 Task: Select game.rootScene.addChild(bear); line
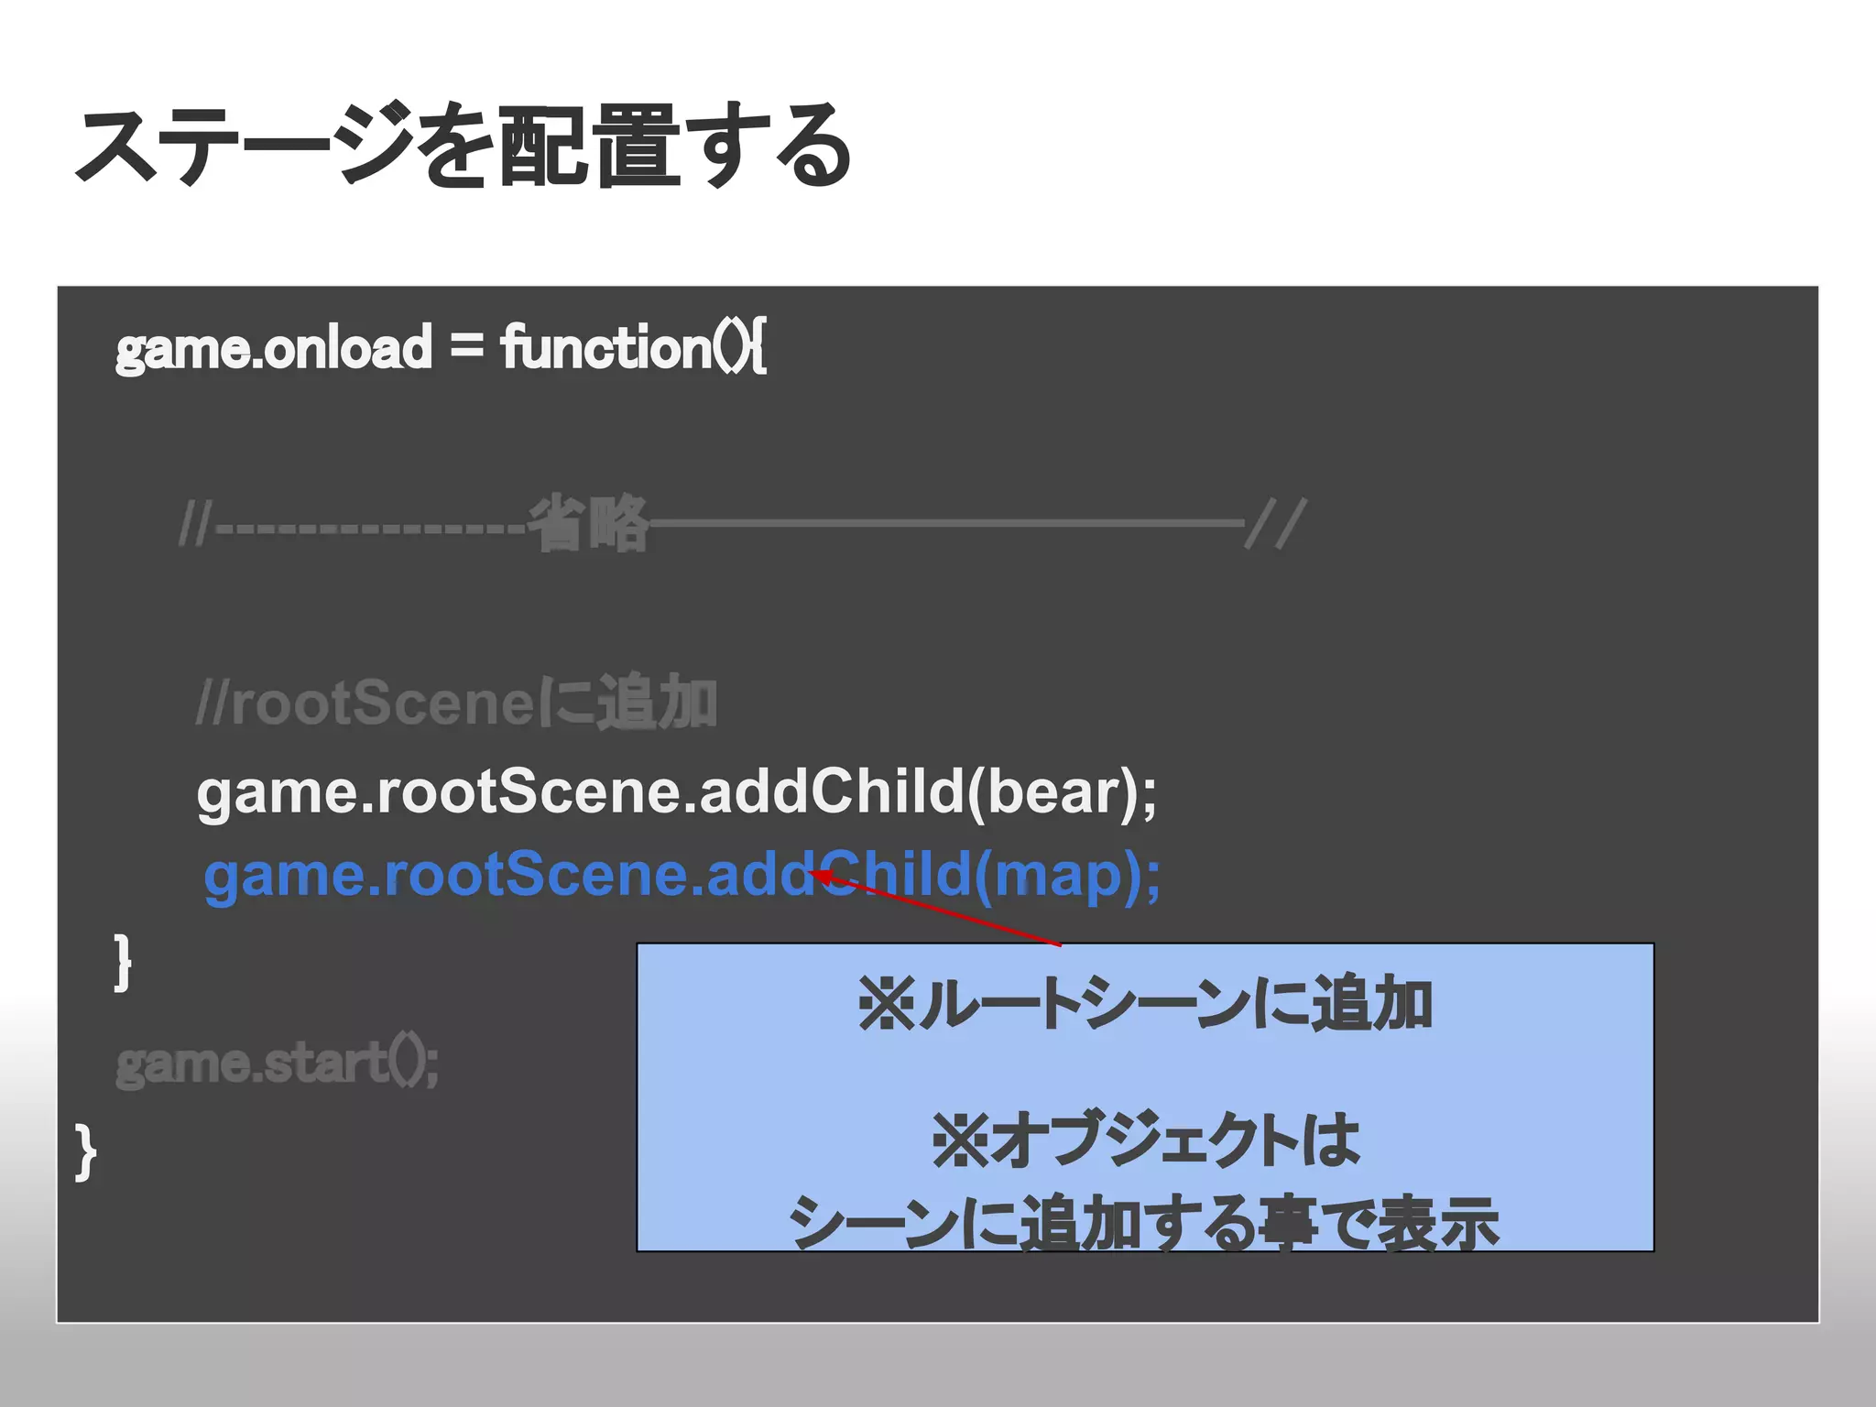point(677,792)
